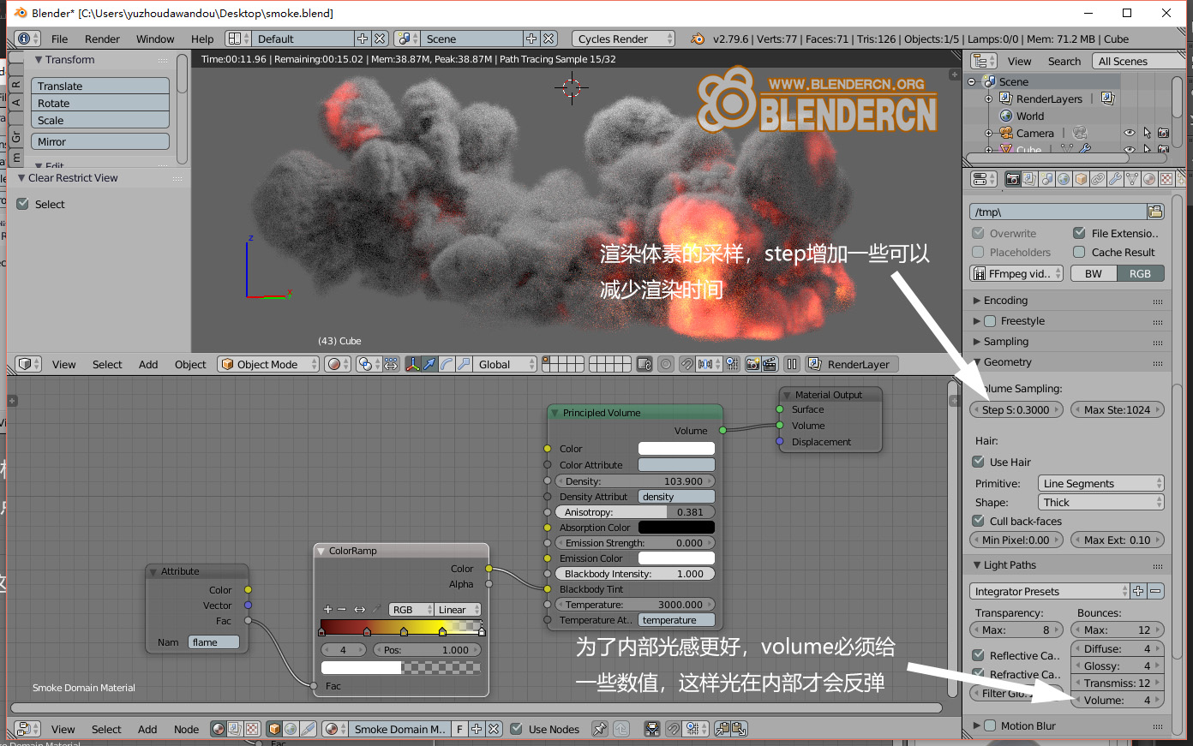Click browse folder icon next to /tmp\ path

tap(1155, 212)
